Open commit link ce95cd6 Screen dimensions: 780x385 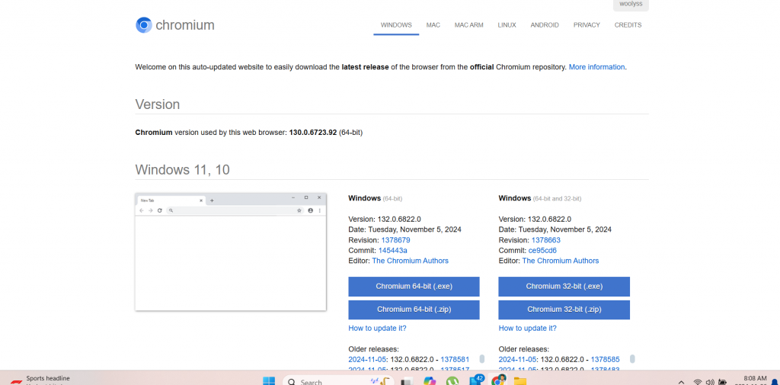(x=542, y=251)
